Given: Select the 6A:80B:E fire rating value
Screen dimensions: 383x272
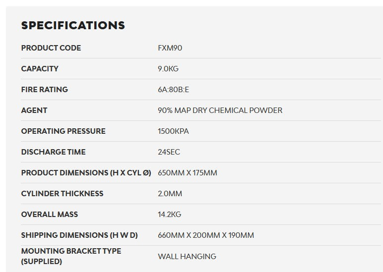Looking at the screenshot, I should coord(173,90).
